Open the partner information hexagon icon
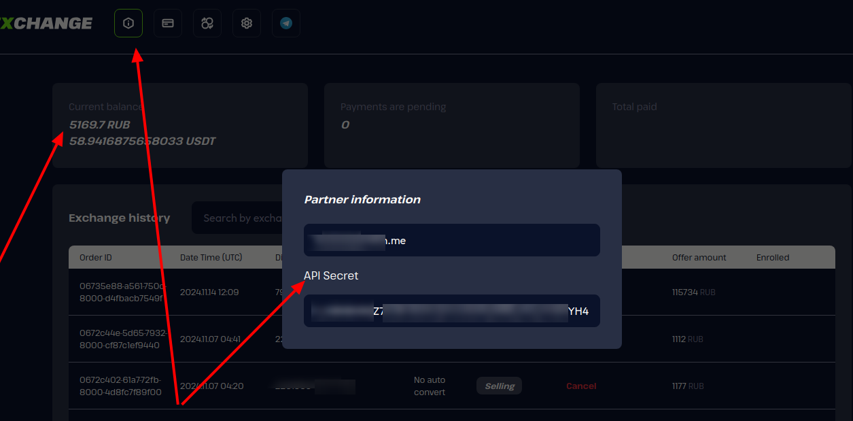This screenshot has width=853, height=421. (128, 23)
